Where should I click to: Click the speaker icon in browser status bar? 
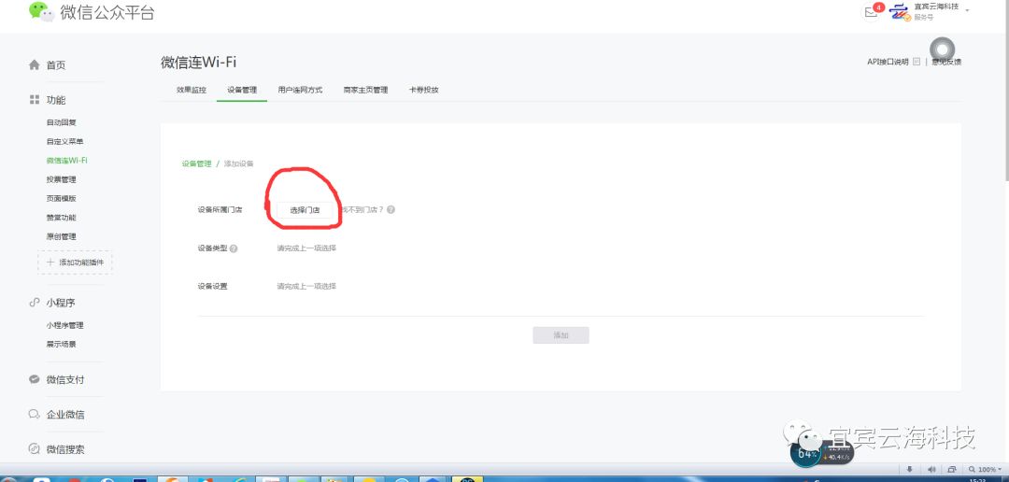[931, 469]
